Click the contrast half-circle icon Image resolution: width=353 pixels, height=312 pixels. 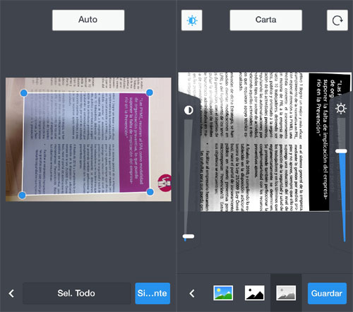point(189,110)
